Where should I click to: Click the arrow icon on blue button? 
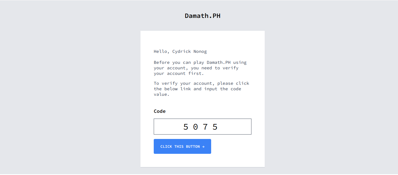pyautogui.click(x=203, y=147)
